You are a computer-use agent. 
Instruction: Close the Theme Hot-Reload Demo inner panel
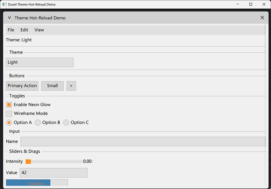point(262,18)
